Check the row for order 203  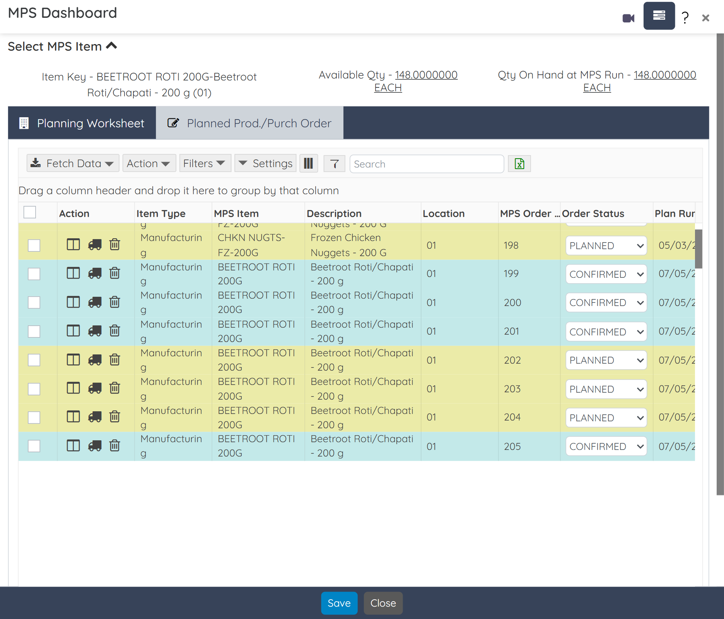[34, 389]
